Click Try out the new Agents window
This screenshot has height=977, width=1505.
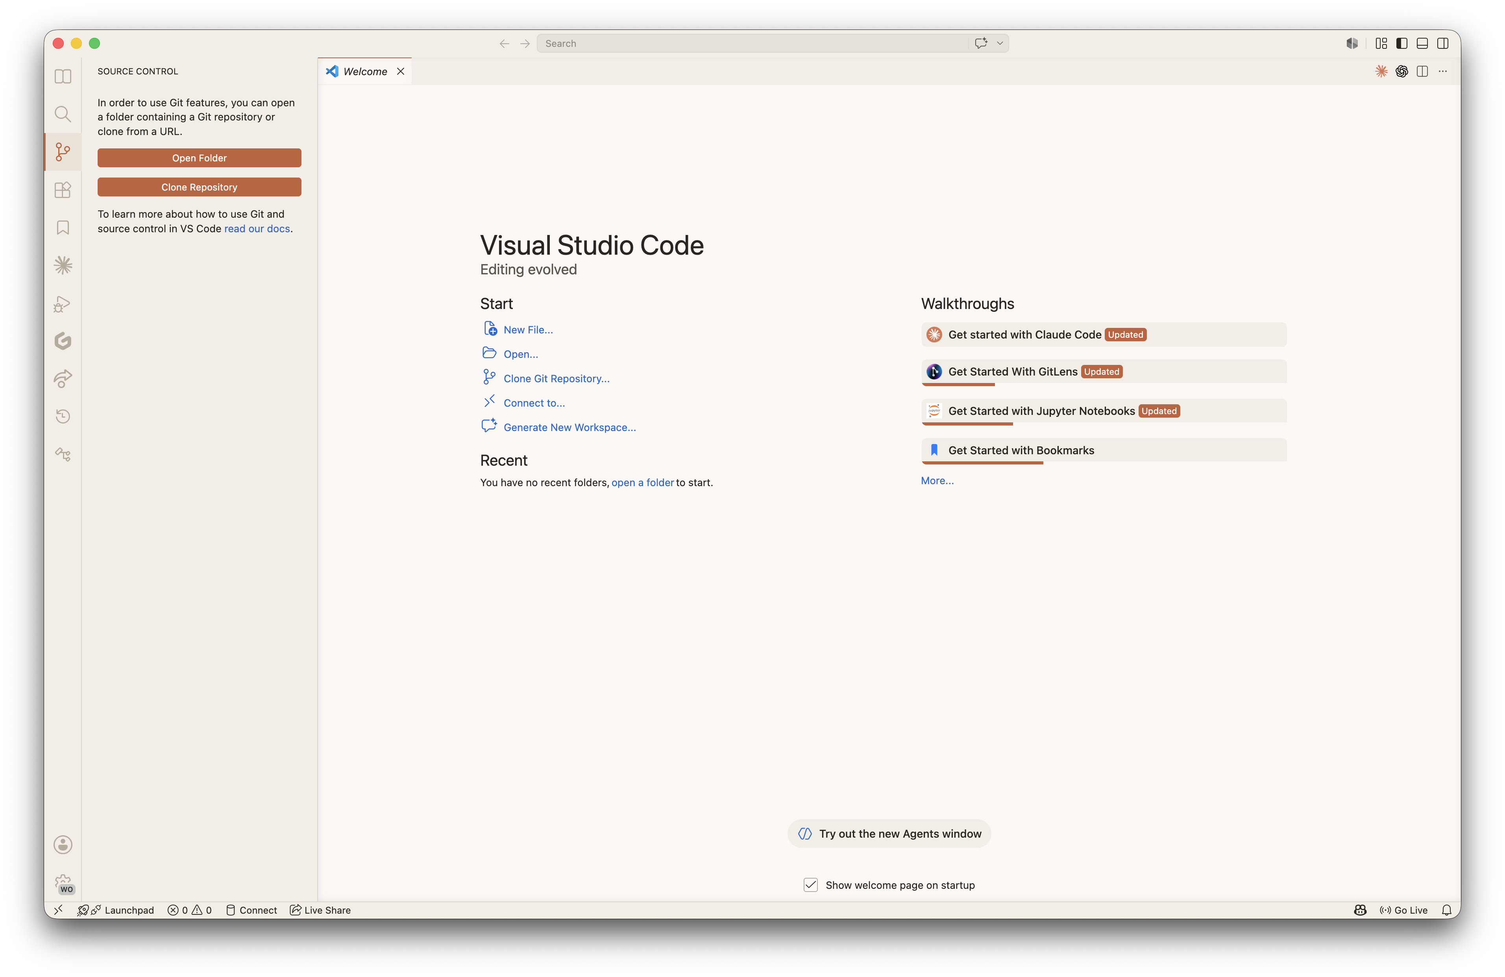[x=889, y=833]
